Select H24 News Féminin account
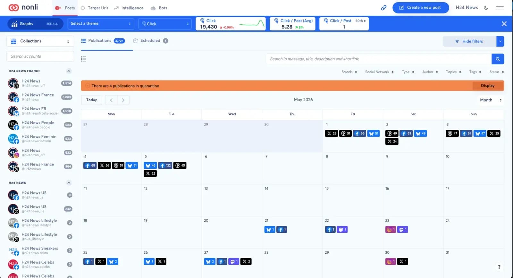 (40, 139)
